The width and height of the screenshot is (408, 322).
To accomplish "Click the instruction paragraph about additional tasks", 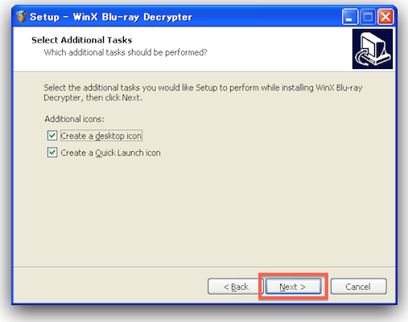I will tap(203, 92).
